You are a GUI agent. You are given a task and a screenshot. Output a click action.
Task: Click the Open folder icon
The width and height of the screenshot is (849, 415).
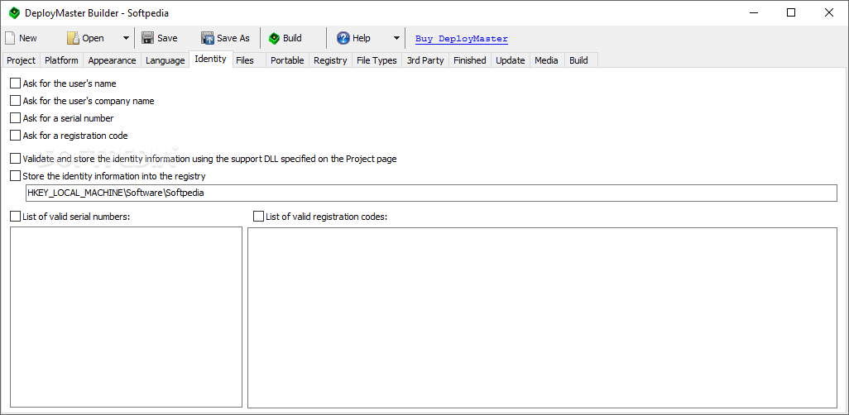pyautogui.click(x=73, y=38)
